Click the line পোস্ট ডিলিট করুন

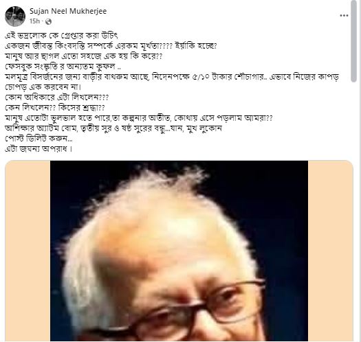tap(39, 139)
